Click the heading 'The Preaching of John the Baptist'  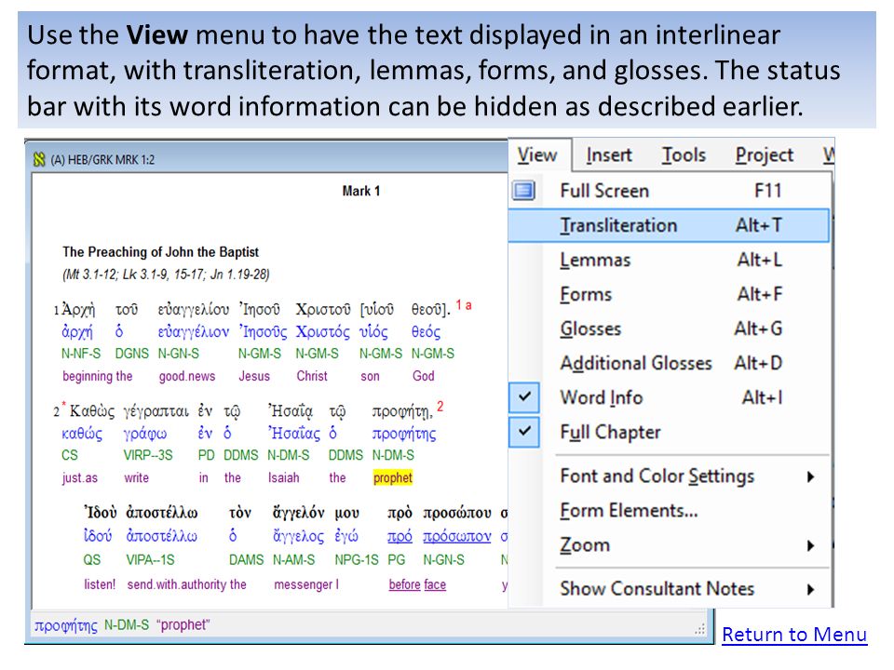click(160, 252)
